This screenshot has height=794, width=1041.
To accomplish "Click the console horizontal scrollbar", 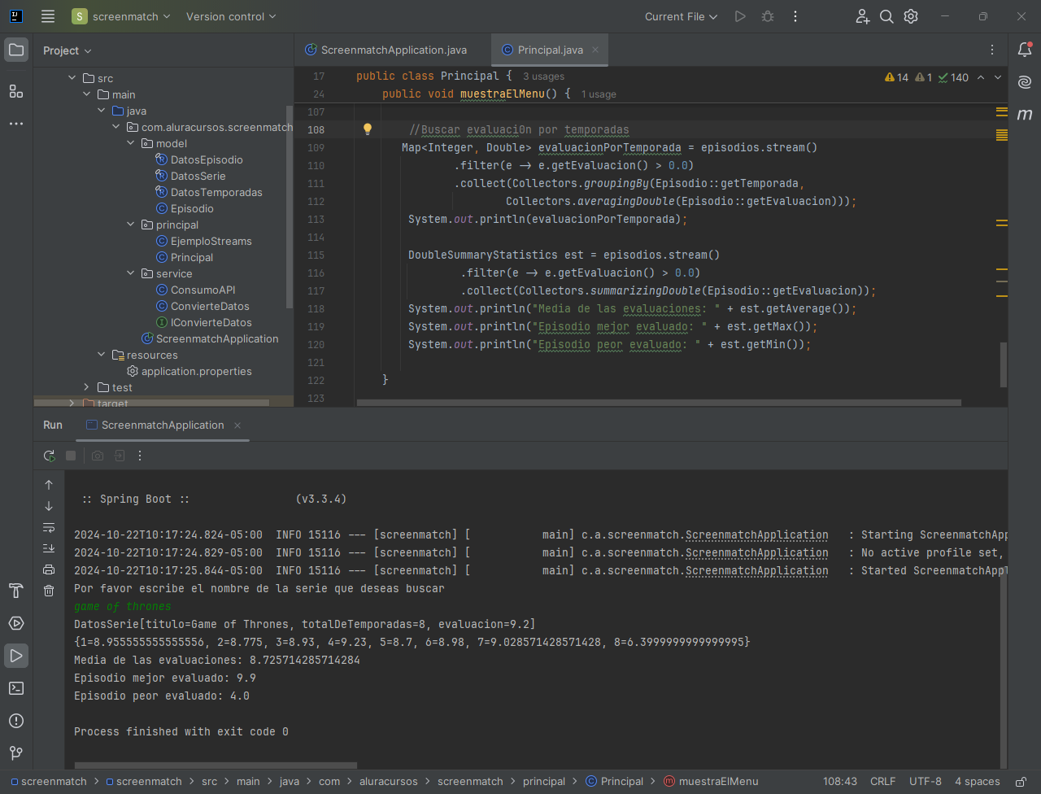I will tap(216, 765).
